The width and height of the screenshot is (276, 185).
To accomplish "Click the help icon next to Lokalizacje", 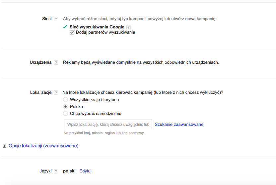I will point(56,93).
